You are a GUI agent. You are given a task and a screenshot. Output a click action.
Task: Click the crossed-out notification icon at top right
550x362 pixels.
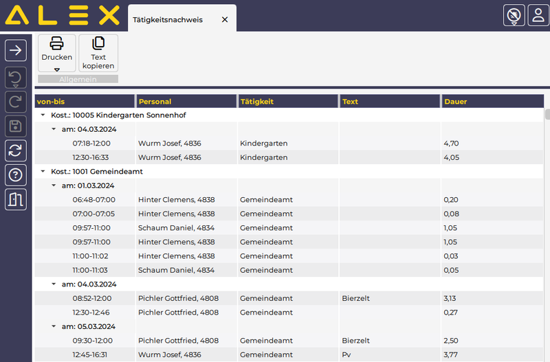pyautogui.click(x=514, y=16)
